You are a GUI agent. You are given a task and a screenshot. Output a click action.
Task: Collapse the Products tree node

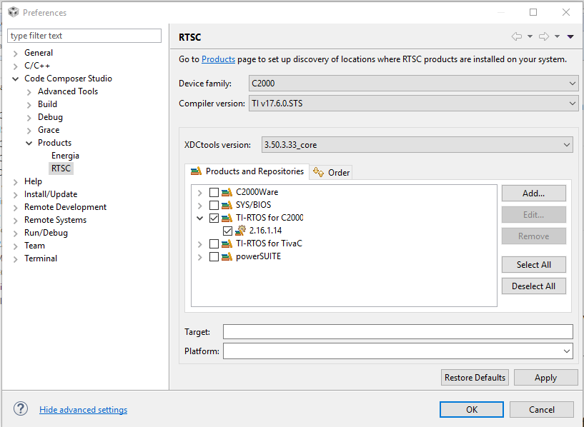coord(29,143)
